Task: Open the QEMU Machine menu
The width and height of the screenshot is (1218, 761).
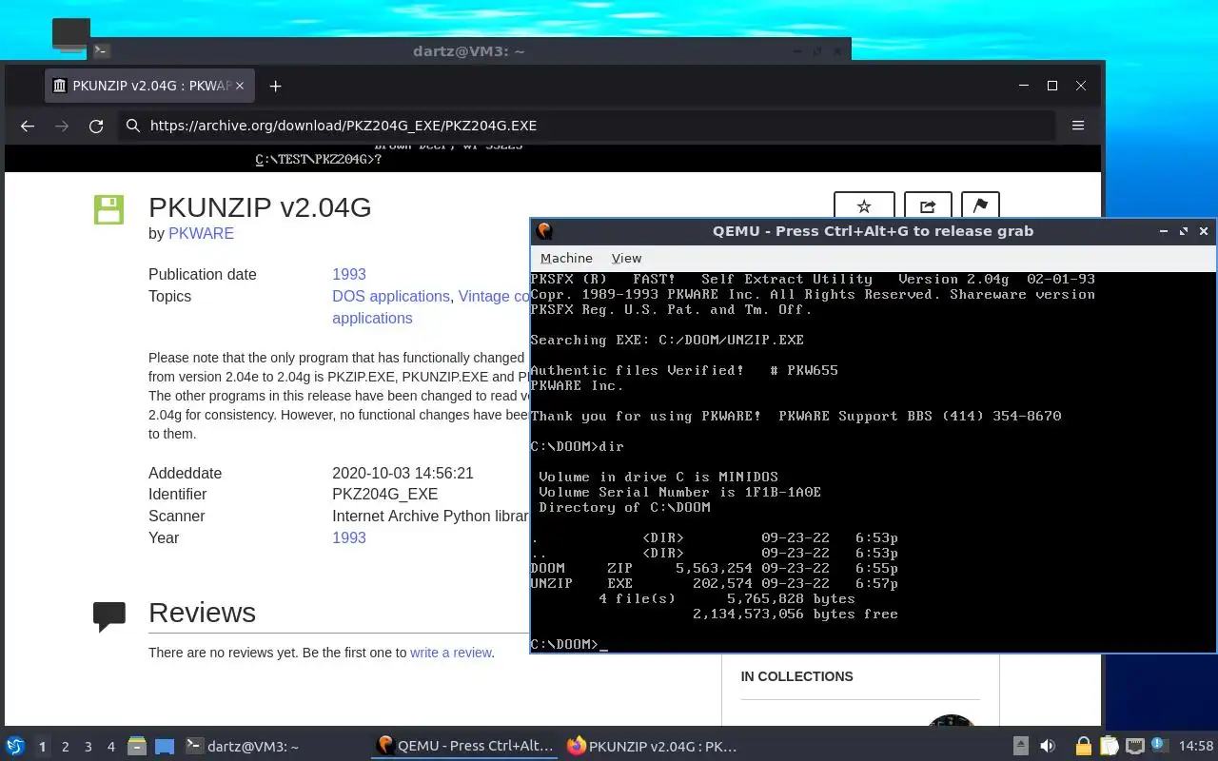Action: 566,258
